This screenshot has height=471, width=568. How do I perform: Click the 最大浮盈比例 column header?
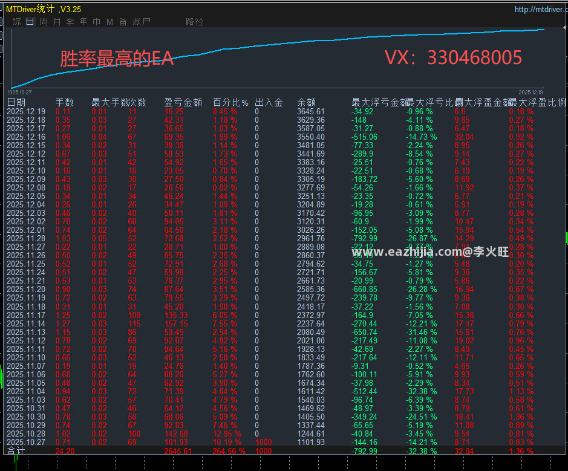538,102
